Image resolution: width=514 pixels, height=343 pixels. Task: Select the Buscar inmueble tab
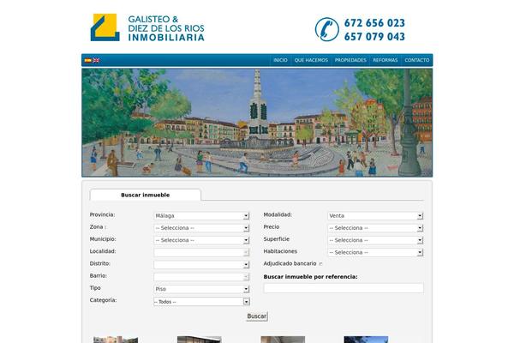[x=146, y=195]
